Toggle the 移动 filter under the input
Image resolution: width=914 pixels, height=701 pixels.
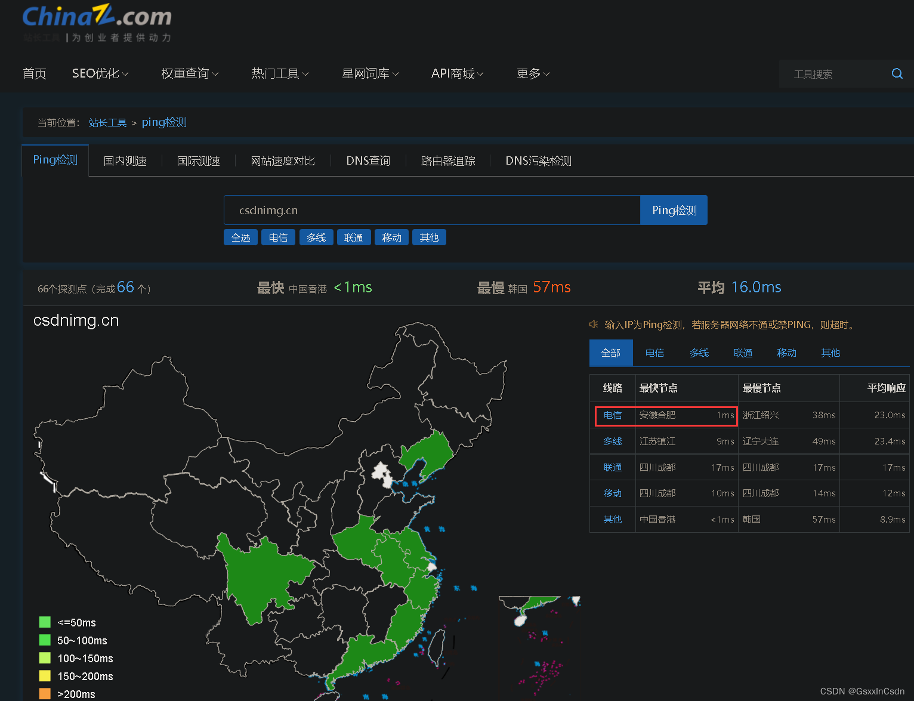click(x=391, y=237)
